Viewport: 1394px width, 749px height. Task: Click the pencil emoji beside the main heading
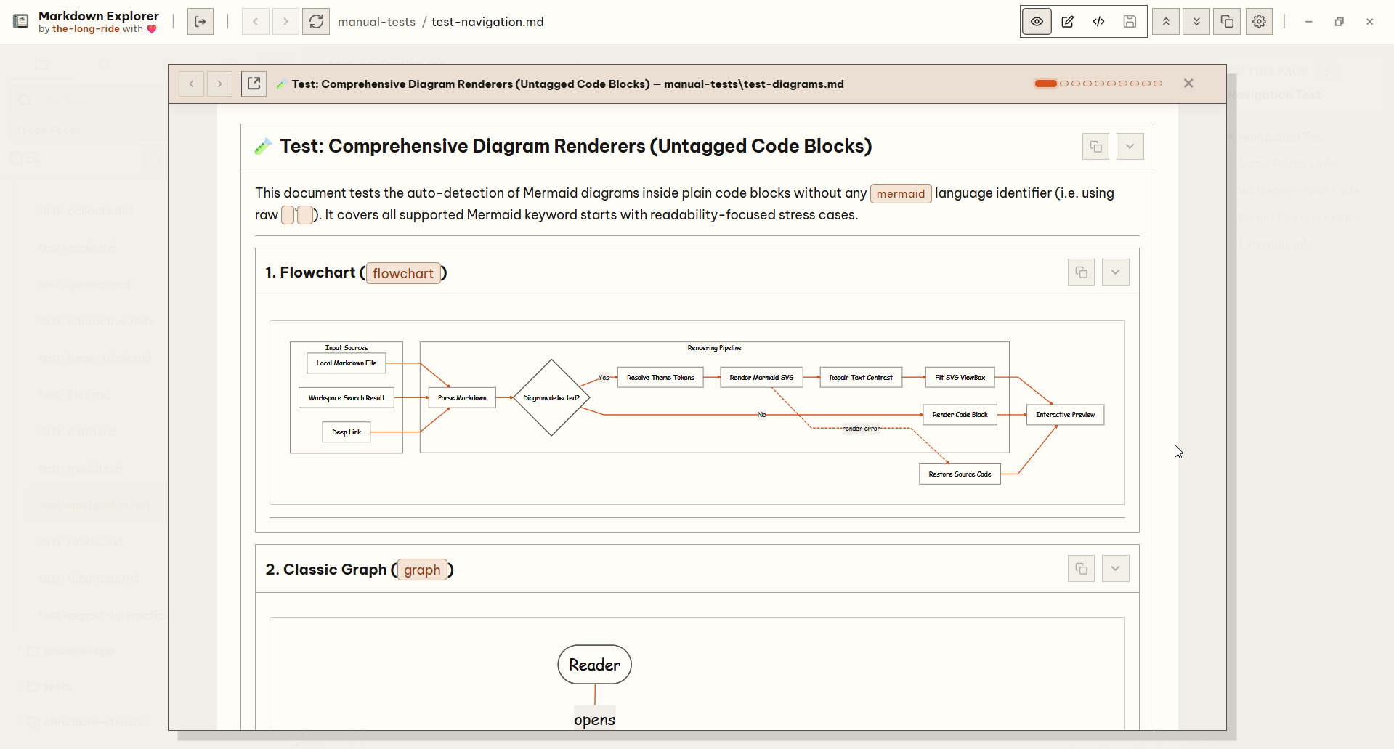coord(263,147)
